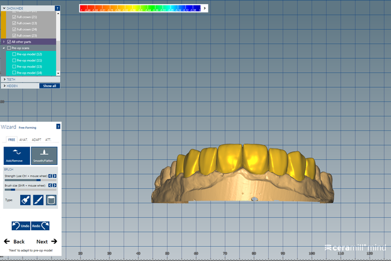Increase brush strength with right arrow
The image size is (391, 261).
[x=55, y=176]
